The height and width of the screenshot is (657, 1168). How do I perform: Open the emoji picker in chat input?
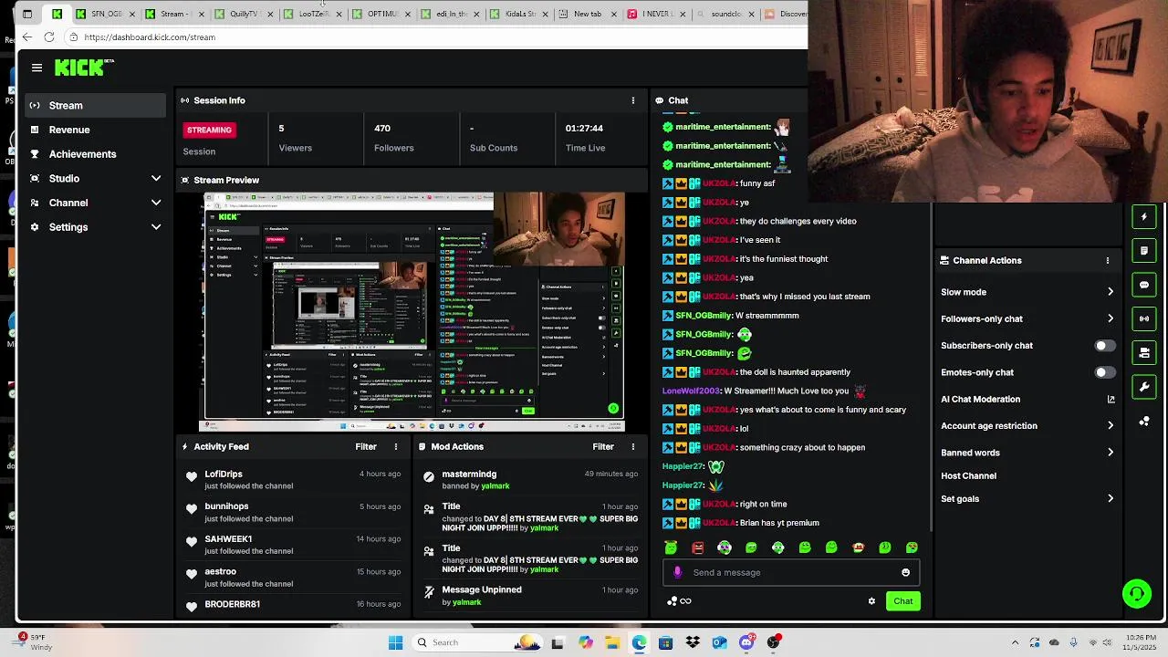905,573
